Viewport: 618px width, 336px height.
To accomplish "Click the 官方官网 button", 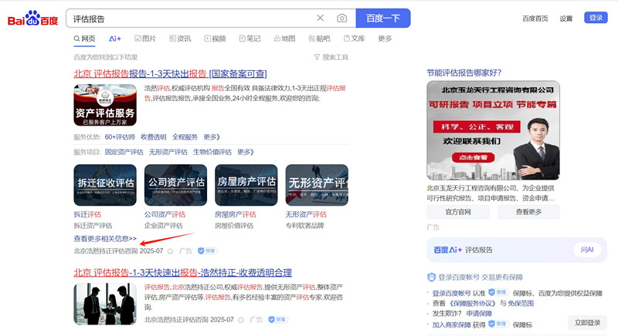I will point(458,212).
